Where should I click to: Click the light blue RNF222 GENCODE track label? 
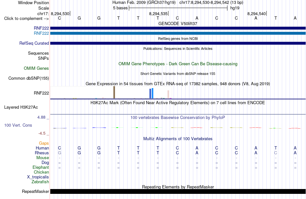click(41, 33)
